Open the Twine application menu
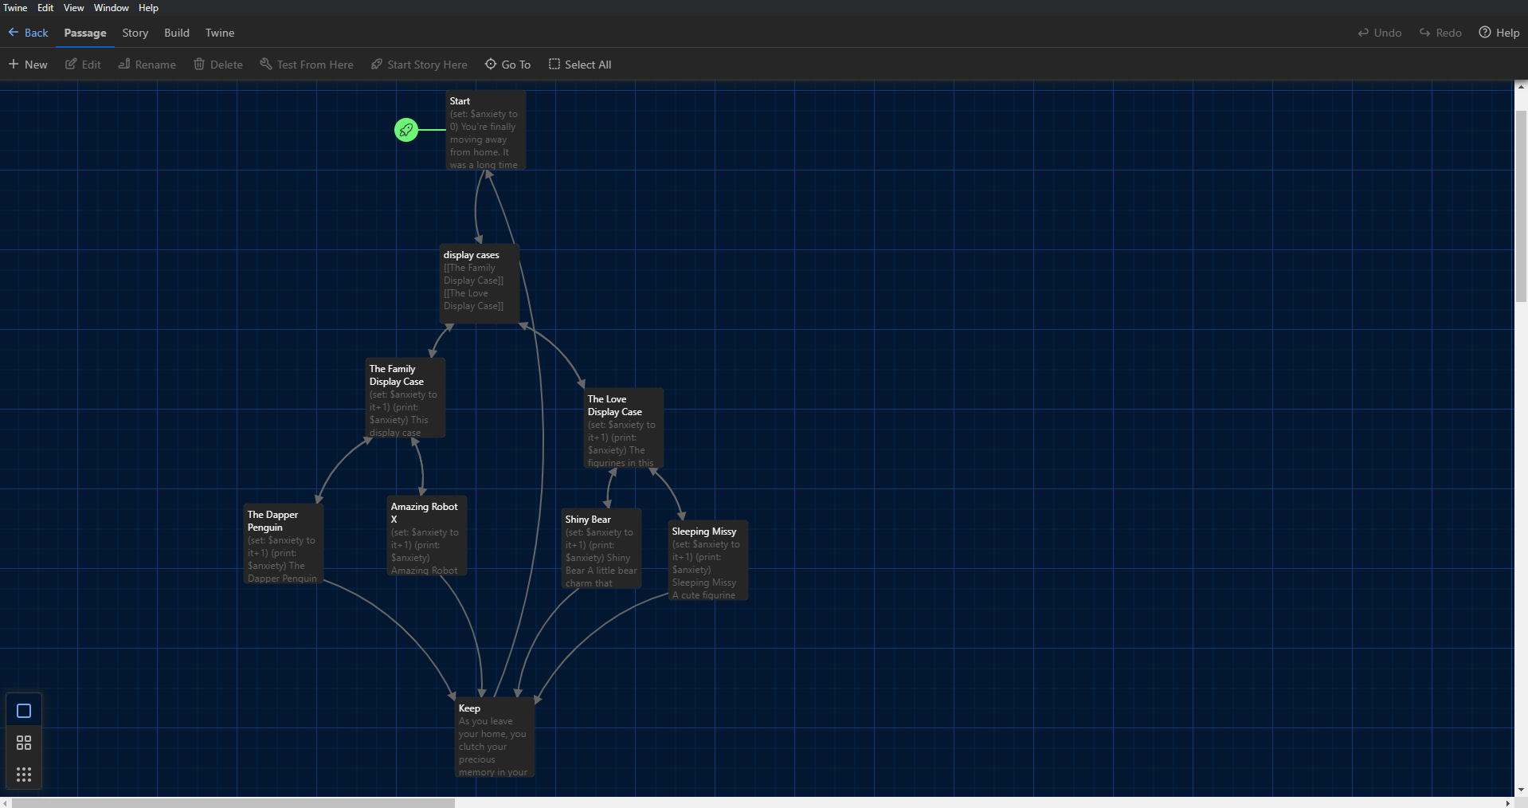The width and height of the screenshot is (1528, 808). tap(15, 7)
